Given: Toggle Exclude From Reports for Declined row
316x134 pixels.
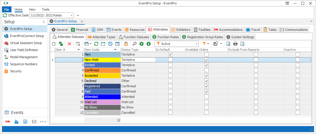Looking at the screenshot, I should [x=256, y=81].
